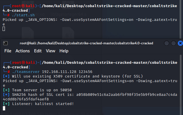Click the window title showing root@kali path
183x115 pixels.
click(86, 43)
